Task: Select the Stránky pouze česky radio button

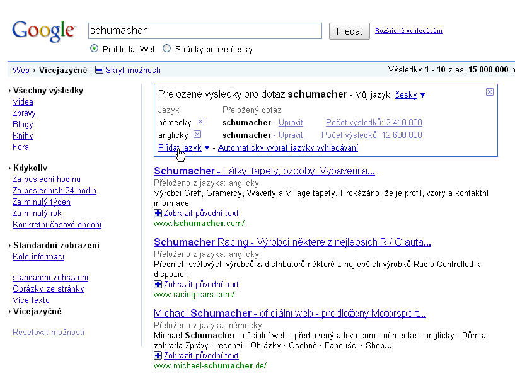Action: coord(167,48)
